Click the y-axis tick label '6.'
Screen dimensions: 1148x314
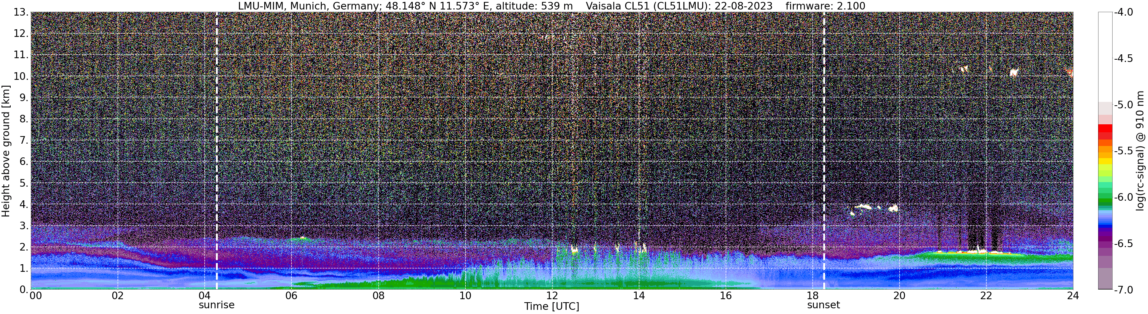coord(24,162)
